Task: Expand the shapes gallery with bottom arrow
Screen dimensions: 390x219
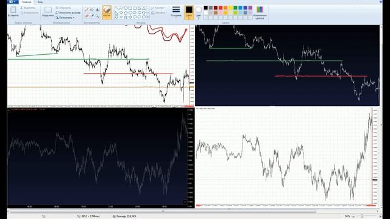Action: click(148, 17)
